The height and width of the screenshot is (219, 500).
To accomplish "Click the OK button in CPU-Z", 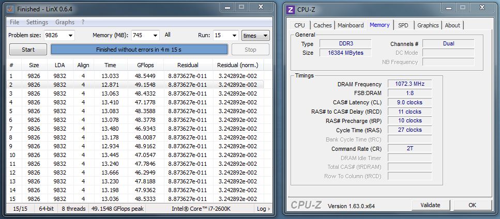I will point(472,205).
